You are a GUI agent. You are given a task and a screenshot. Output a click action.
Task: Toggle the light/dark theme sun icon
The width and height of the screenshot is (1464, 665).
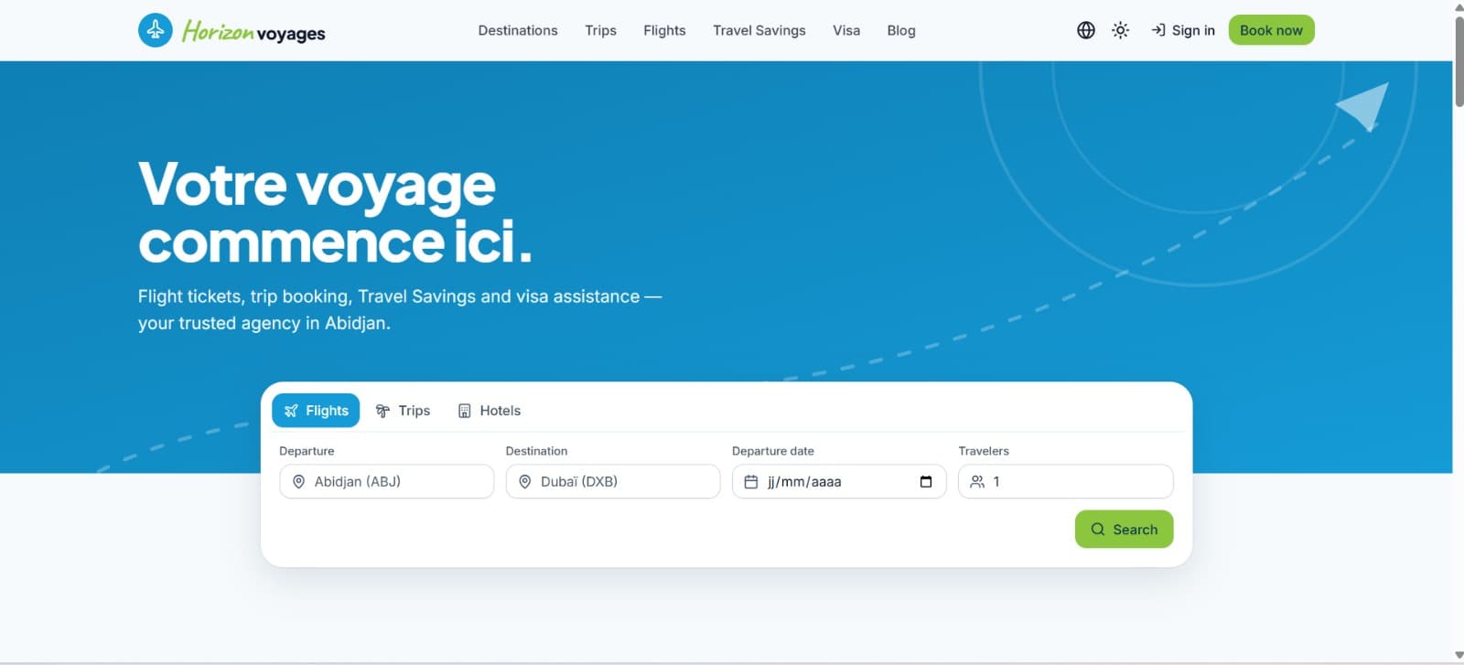click(x=1120, y=30)
